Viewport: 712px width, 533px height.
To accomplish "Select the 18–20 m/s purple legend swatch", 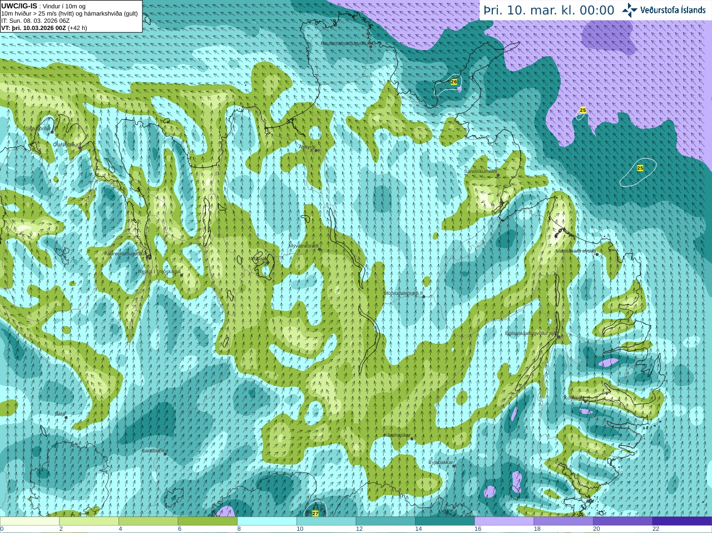I will (x=563, y=521).
